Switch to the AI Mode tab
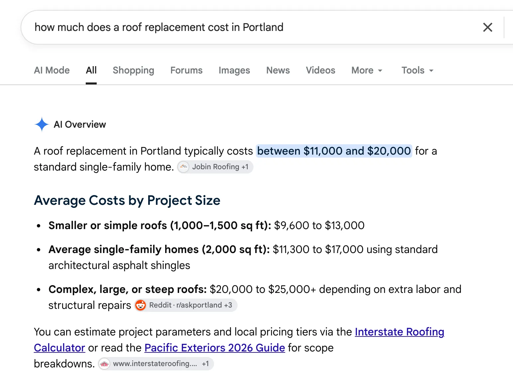513x391 pixels. click(52, 70)
